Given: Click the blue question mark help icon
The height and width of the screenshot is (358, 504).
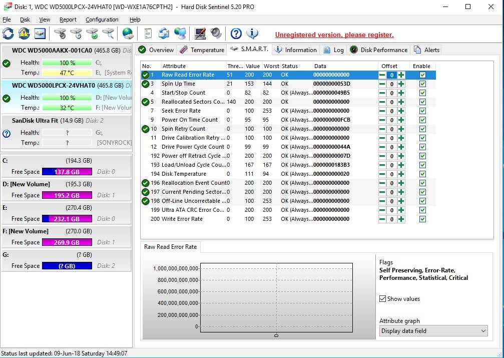Looking at the screenshot, I should tap(236, 34).
